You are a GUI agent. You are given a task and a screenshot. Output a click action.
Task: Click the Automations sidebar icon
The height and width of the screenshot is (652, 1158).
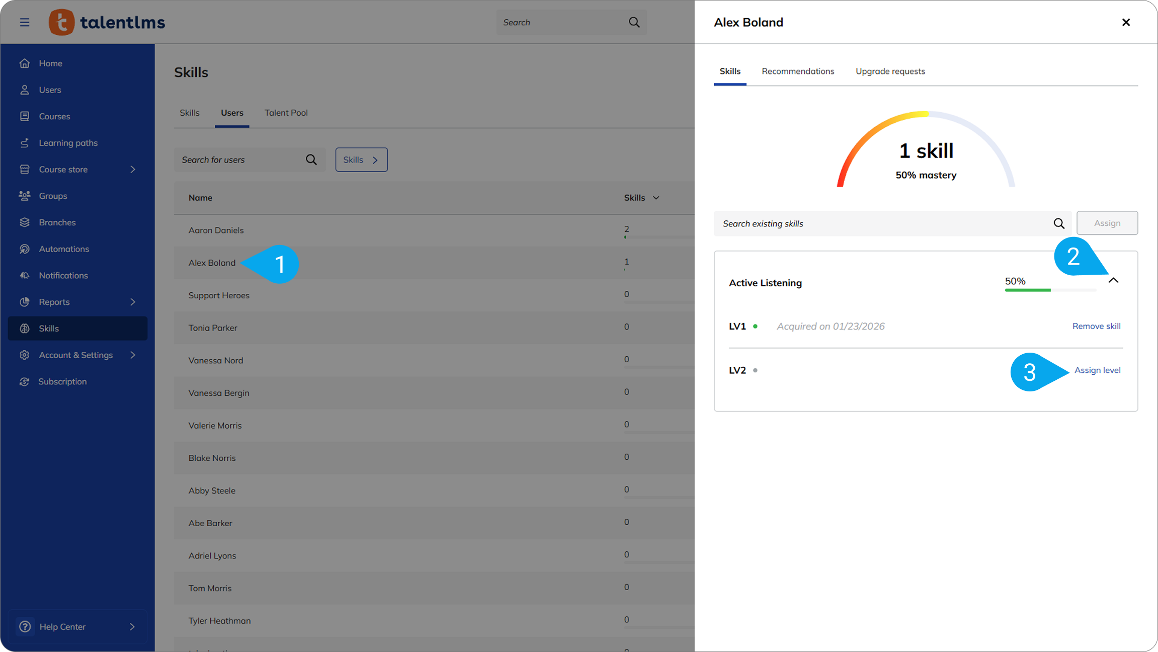click(x=24, y=249)
